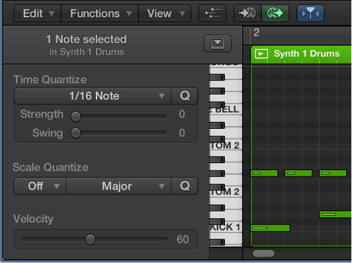352x263 pixels.
Task: Click the Automation/MIDI Draw sliders icon
Action: pos(212,13)
